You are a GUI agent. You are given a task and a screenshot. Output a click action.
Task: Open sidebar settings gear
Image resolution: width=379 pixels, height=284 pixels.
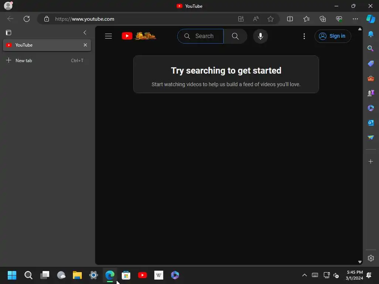click(371, 258)
